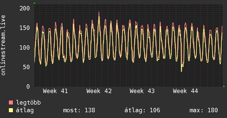Click the red legtöbb legend swatch
Image resolution: width=227 pixels, height=118 pixels.
11,103
